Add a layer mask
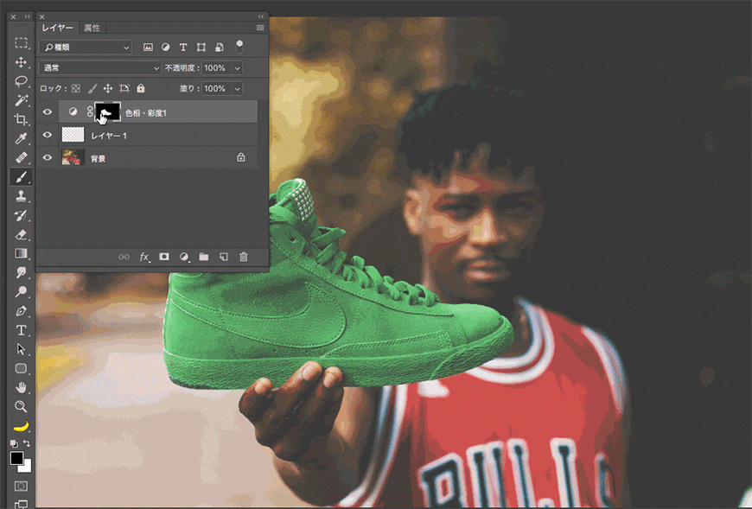This screenshot has width=752, height=509. pos(164,257)
